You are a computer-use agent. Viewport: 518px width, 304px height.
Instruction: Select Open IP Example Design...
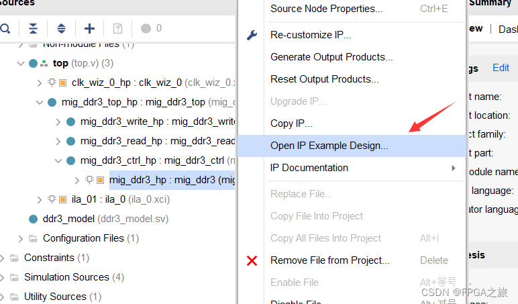pos(352,146)
